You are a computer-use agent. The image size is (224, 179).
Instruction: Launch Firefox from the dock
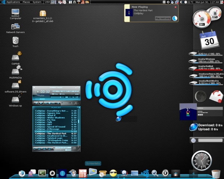[x=22, y=173]
